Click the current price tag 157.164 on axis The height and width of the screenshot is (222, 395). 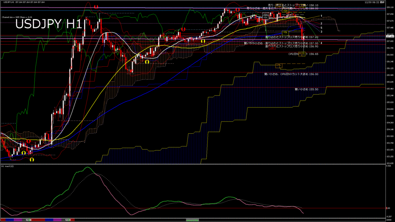(390, 35)
